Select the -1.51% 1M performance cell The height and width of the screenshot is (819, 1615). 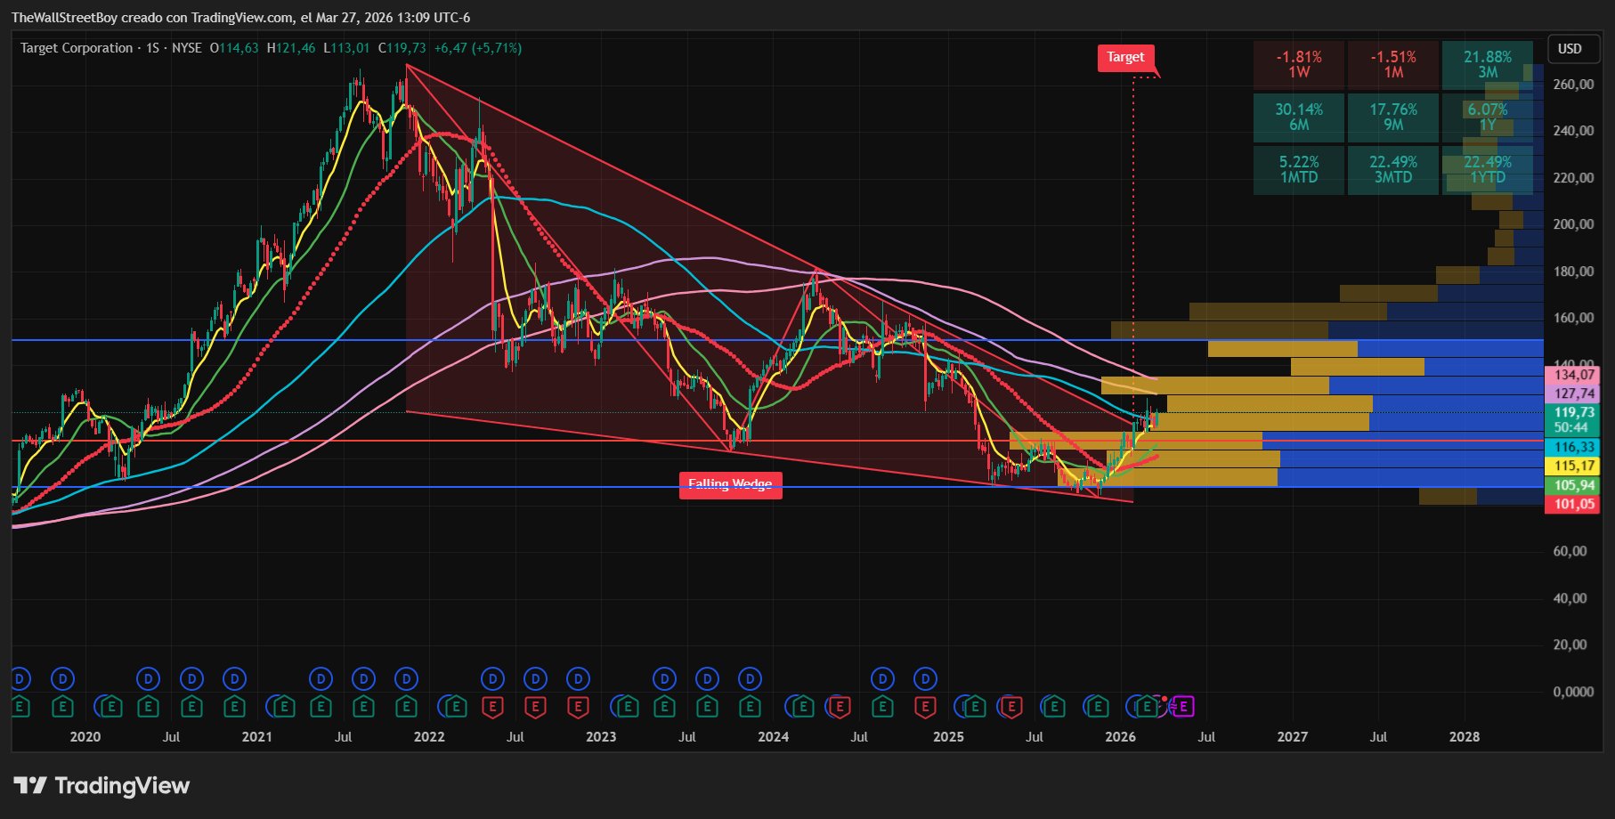pos(1393,64)
